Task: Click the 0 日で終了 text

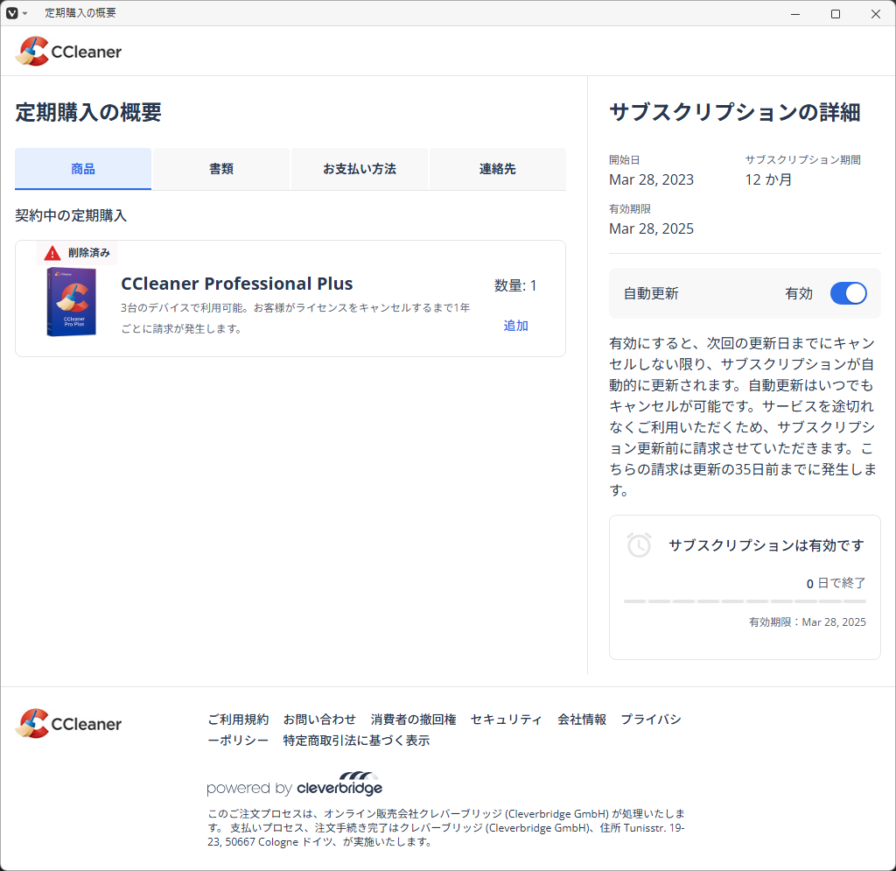Action: tap(836, 583)
